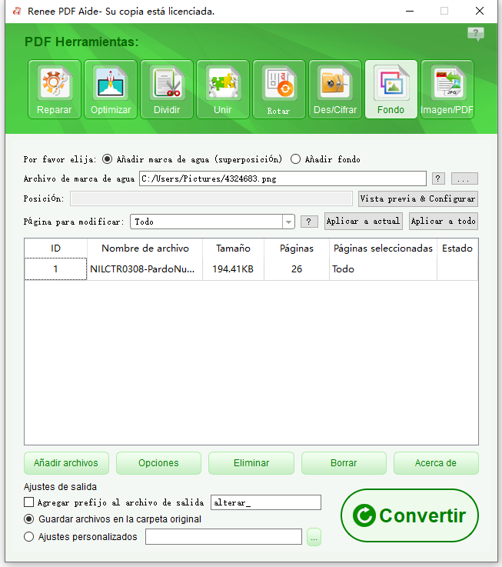502x567 pixels.
Task: Click the Borrar button
Action: coord(344,463)
